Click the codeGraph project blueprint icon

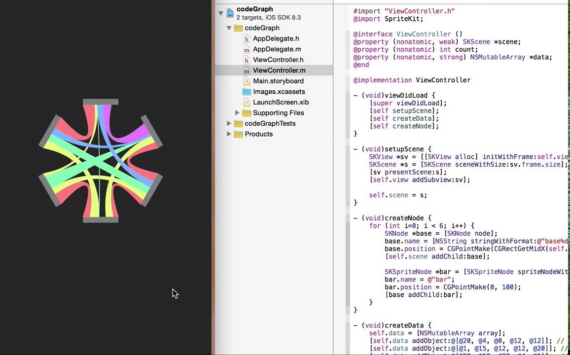point(230,13)
